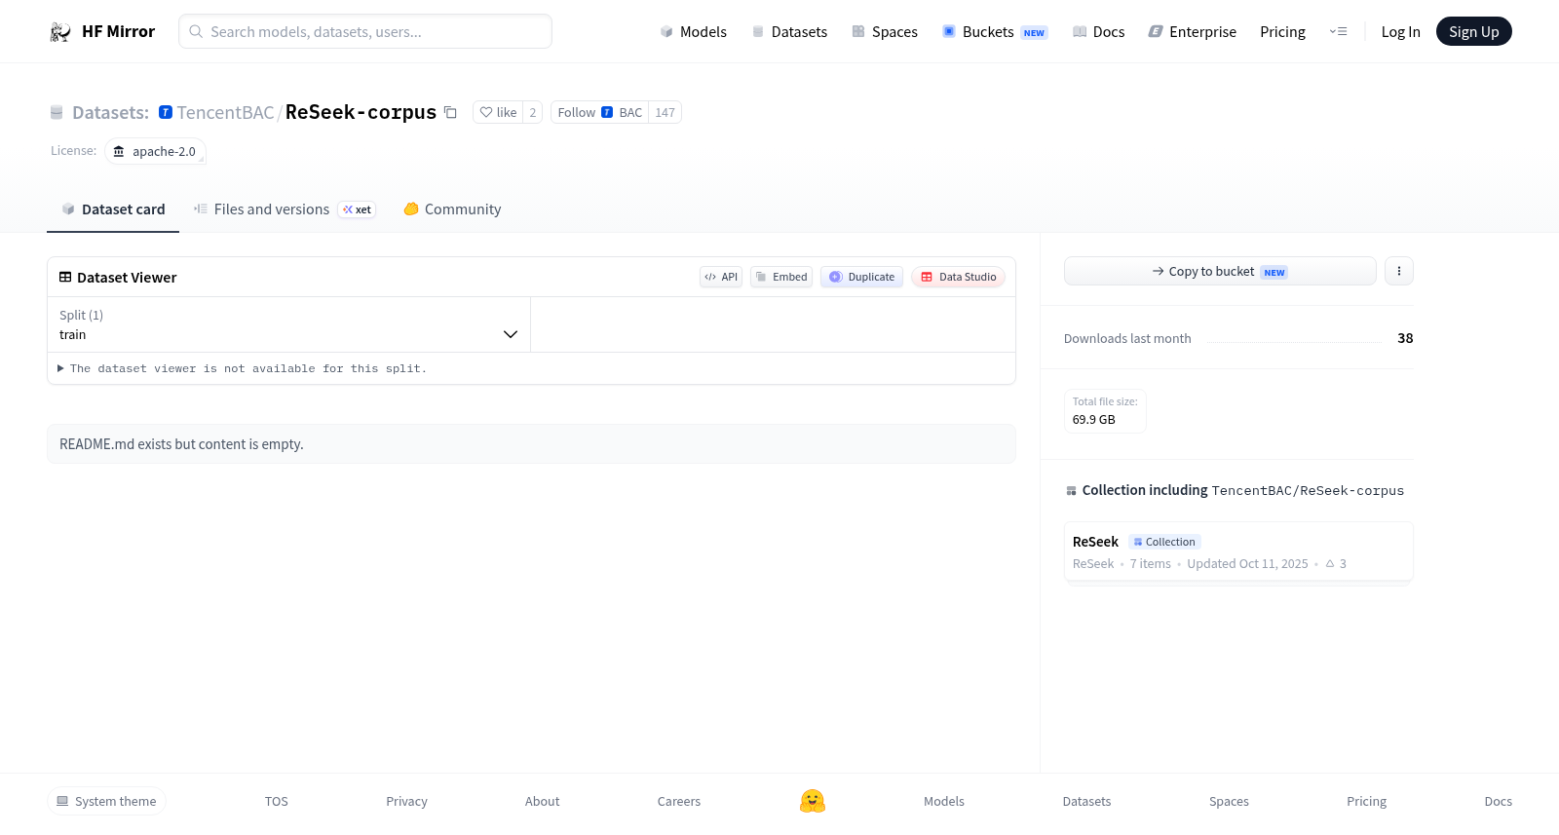The image size is (1559, 835).
Task: Open the Docs navigation item
Action: click(1098, 32)
